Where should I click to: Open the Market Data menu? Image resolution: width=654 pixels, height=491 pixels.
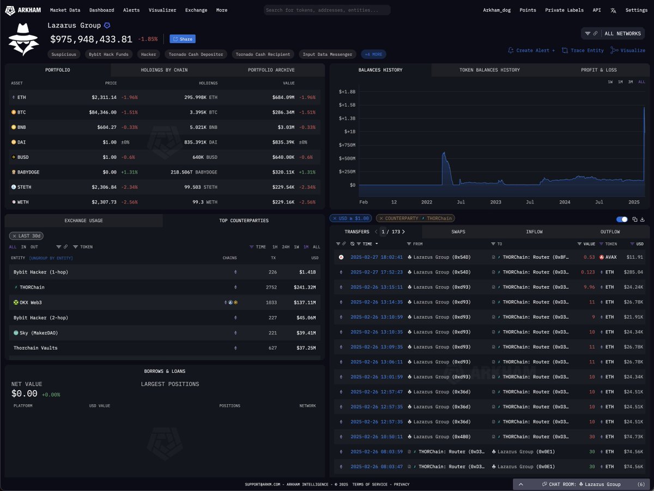[x=64, y=10]
